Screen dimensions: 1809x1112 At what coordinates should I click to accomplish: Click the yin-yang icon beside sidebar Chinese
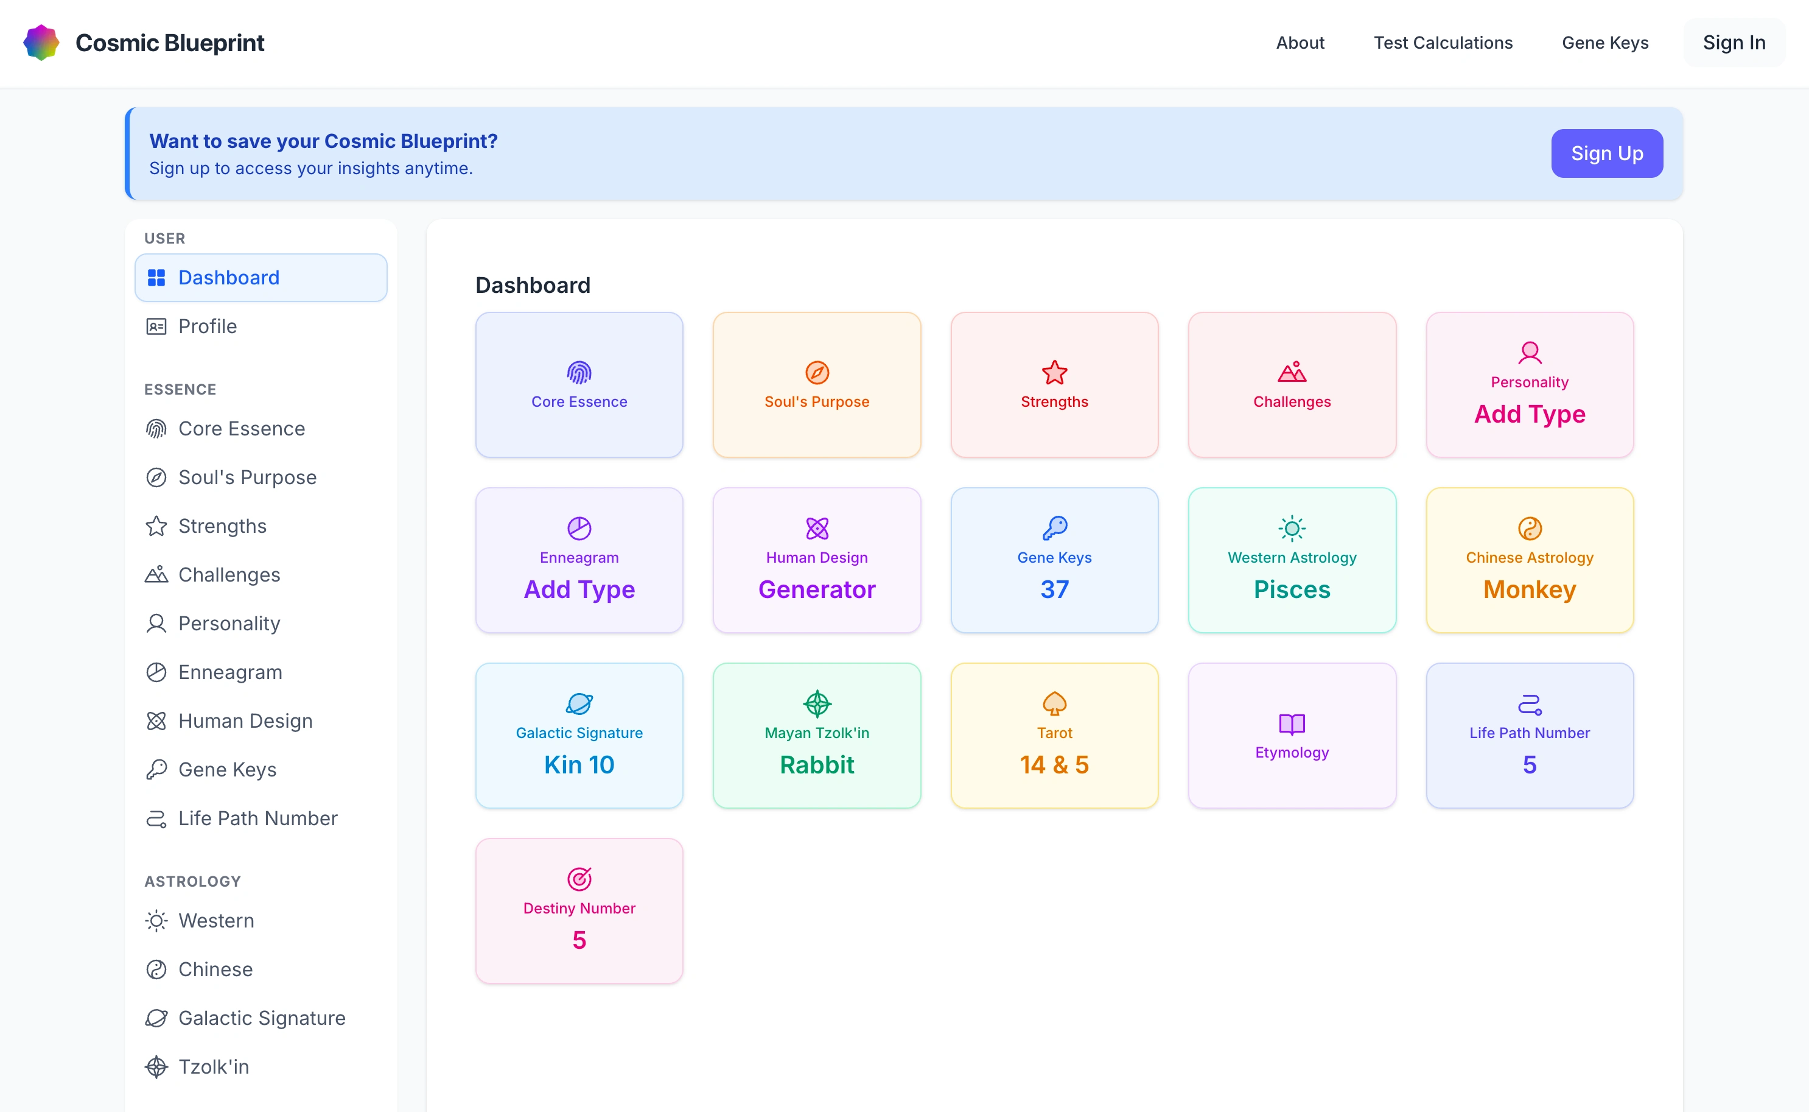(156, 969)
